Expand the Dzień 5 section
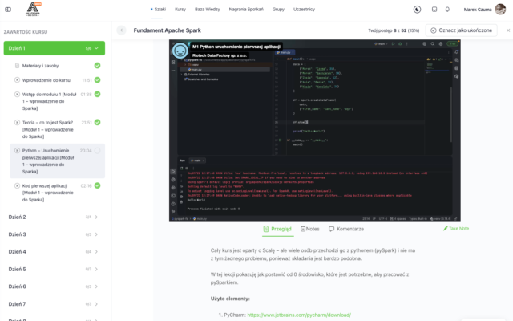Image resolution: width=513 pixels, height=321 pixels. click(x=55, y=269)
